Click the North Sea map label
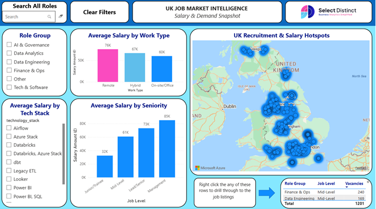The image size is (376, 209). click(359, 76)
